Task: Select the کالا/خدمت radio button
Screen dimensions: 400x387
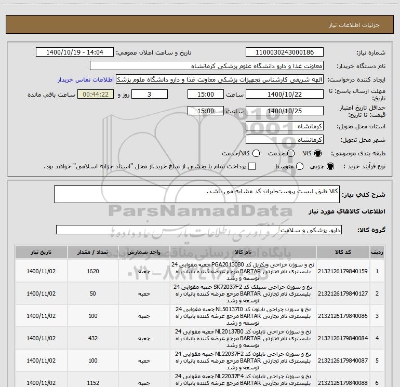Action: tap(256, 153)
